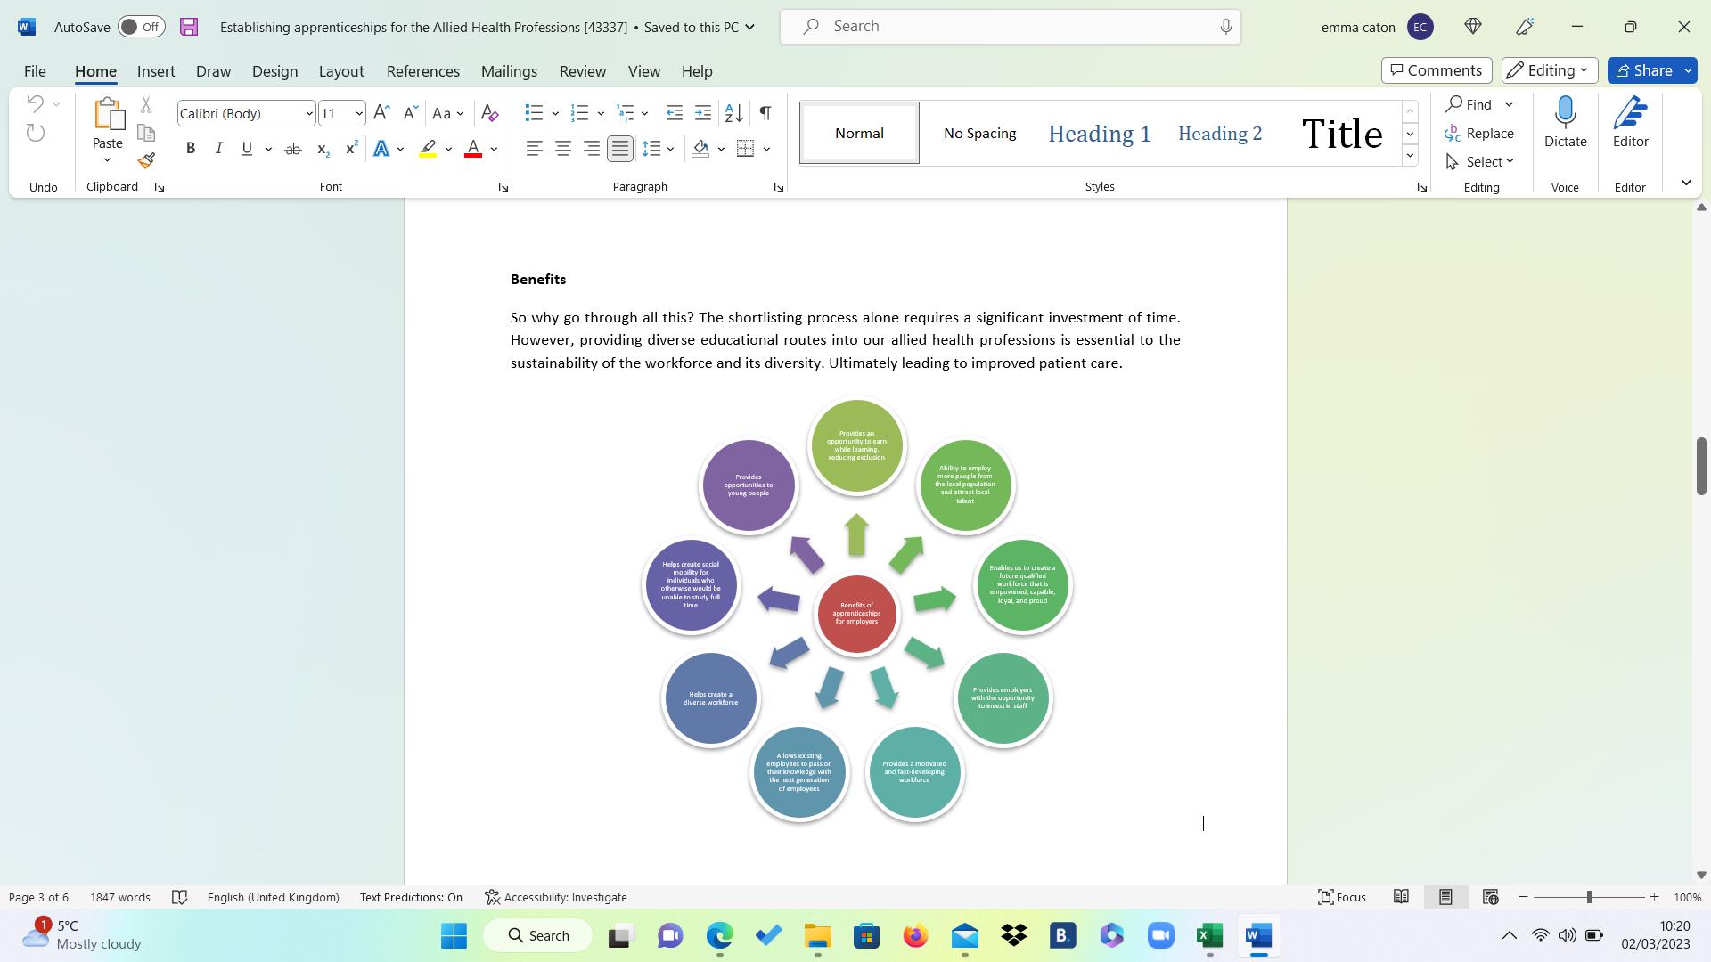Viewport: 1711px width, 962px height.
Task: Open Excel from the taskbar
Action: (1208, 936)
